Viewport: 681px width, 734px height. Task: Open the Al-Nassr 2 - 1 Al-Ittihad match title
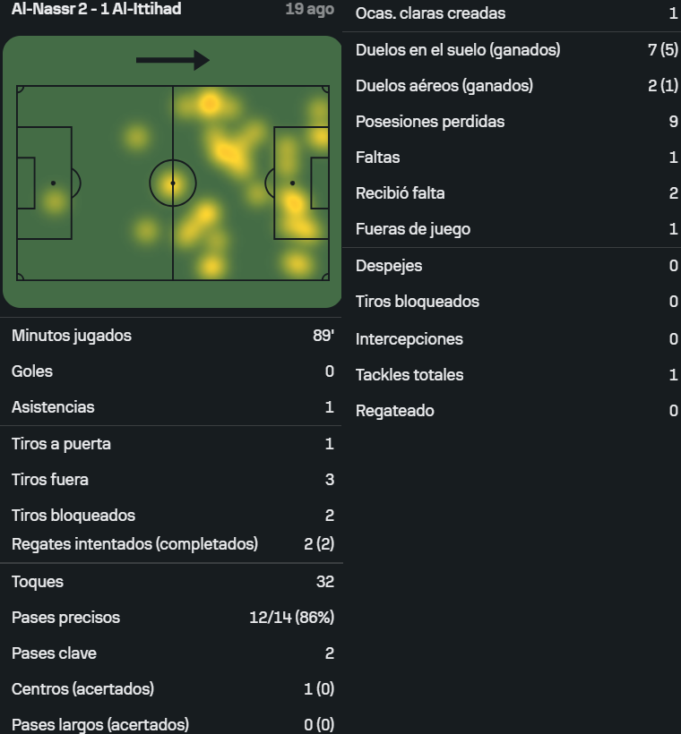[96, 9]
